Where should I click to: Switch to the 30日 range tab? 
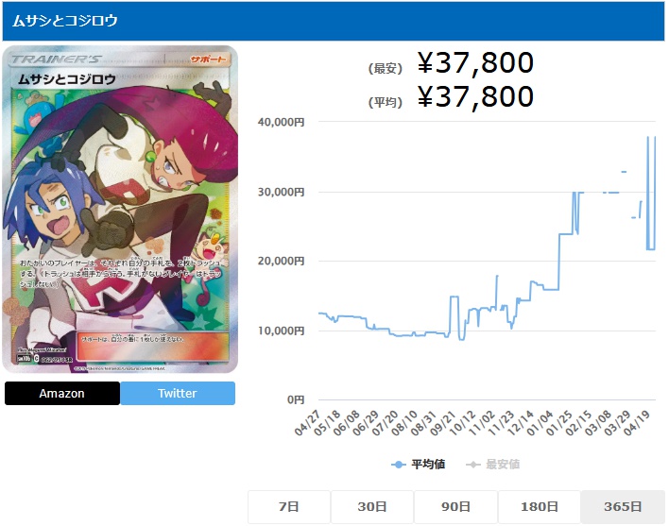click(x=372, y=506)
